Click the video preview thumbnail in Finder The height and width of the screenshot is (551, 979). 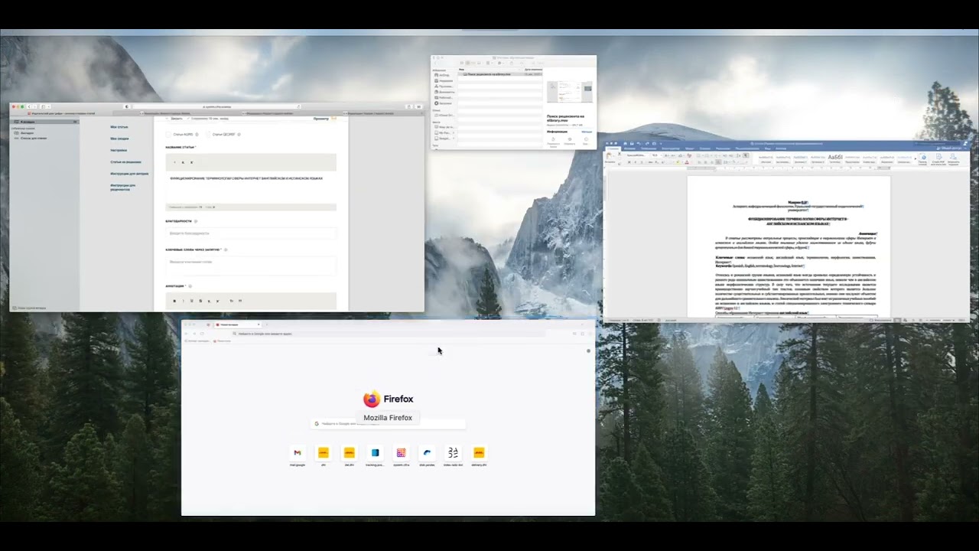569,93
